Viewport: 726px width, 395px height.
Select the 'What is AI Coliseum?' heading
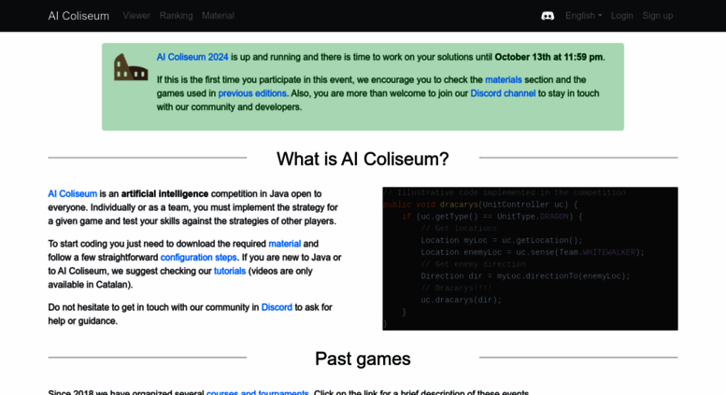pyautogui.click(x=363, y=159)
